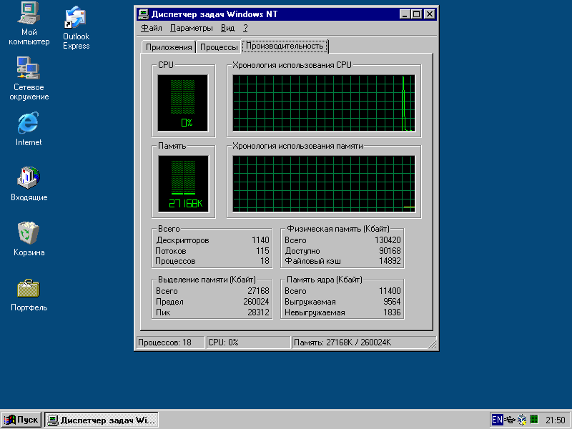Click the CPU usage gauge showing 0%
Screen dimensions: 572x429
(183, 103)
